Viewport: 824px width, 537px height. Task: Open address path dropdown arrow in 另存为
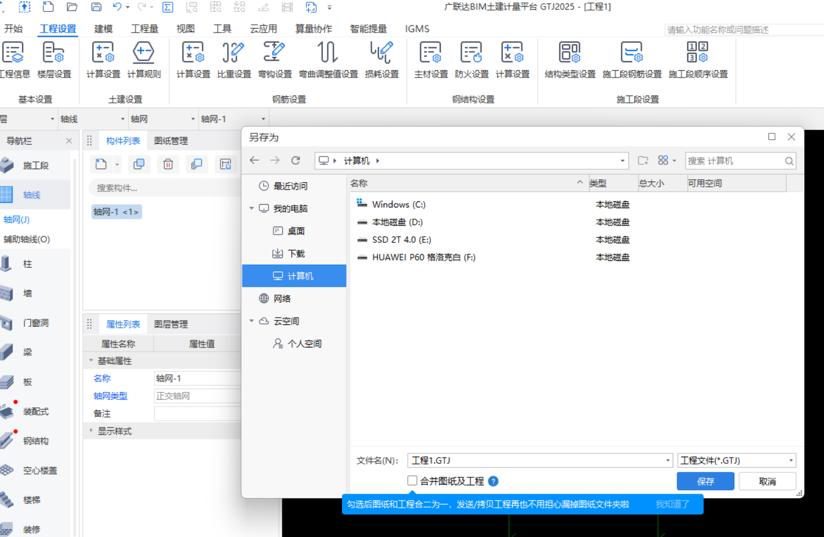(x=622, y=161)
